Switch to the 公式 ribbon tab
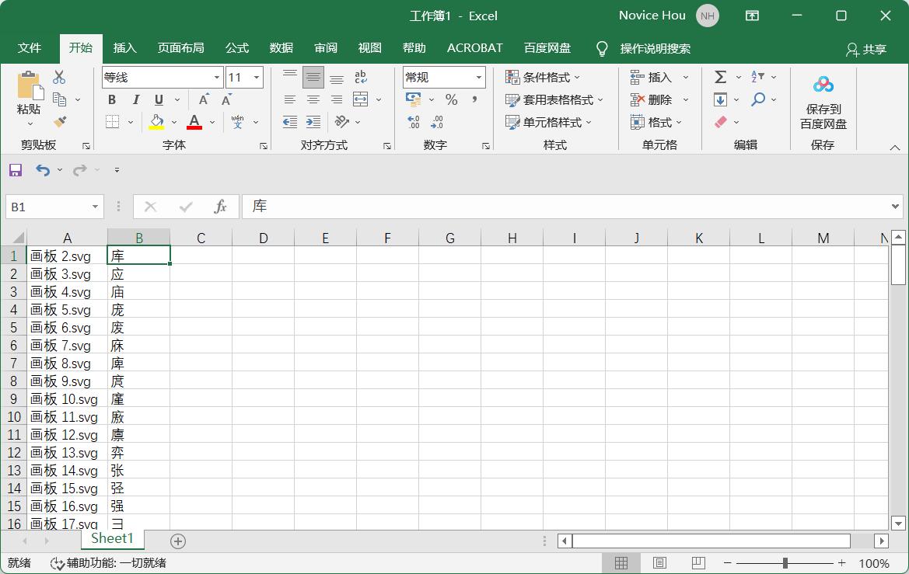The width and height of the screenshot is (909, 574). coord(237,48)
